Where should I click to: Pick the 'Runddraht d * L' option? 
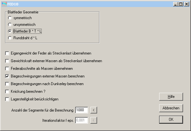[x=10, y=38]
